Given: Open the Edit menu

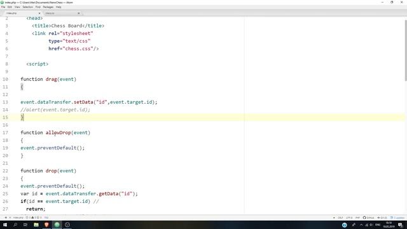Looking at the screenshot, I should [10, 7].
